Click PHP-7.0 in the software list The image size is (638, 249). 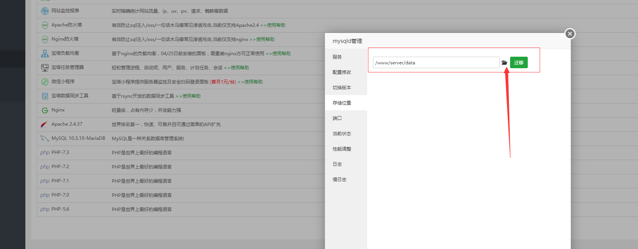point(60,195)
